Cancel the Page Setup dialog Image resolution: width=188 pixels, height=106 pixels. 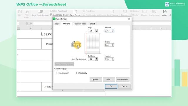tap(125, 86)
